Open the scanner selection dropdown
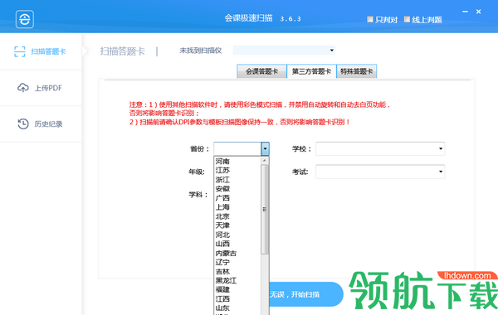The image size is (498, 315). point(284,50)
